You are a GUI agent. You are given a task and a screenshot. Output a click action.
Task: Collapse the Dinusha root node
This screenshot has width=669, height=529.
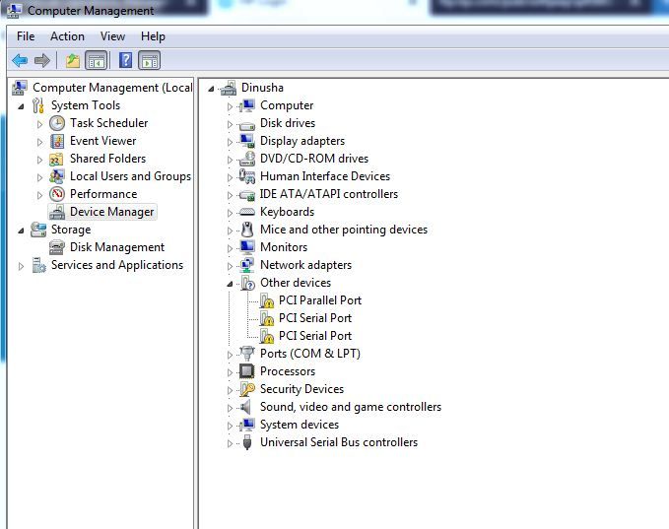211,89
